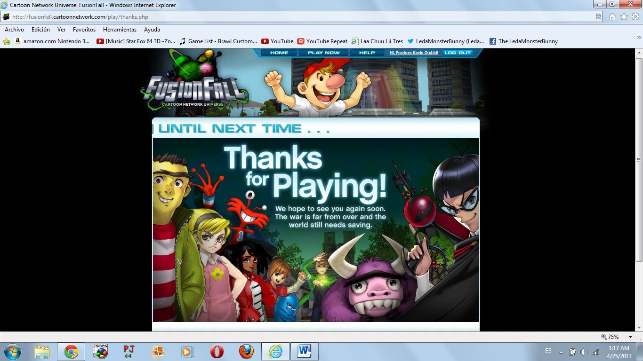Open Windows Media Player from the taskbar
The height and width of the screenshot is (361, 643).
[x=187, y=352]
